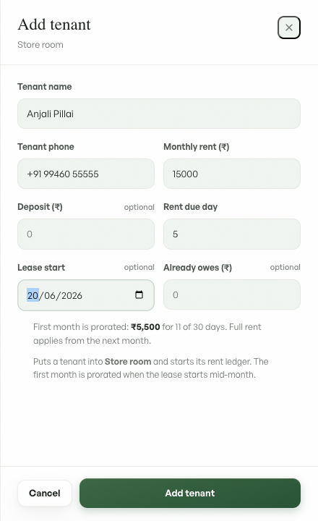This screenshot has width=318, height=521.
Task: Click the Tenant name label
Action: click(x=45, y=86)
